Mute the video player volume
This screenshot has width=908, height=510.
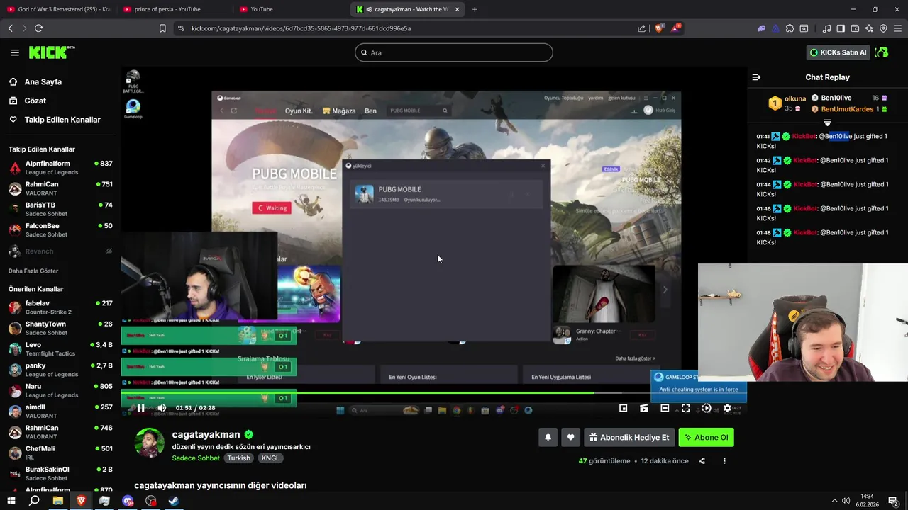[x=162, y=408]
